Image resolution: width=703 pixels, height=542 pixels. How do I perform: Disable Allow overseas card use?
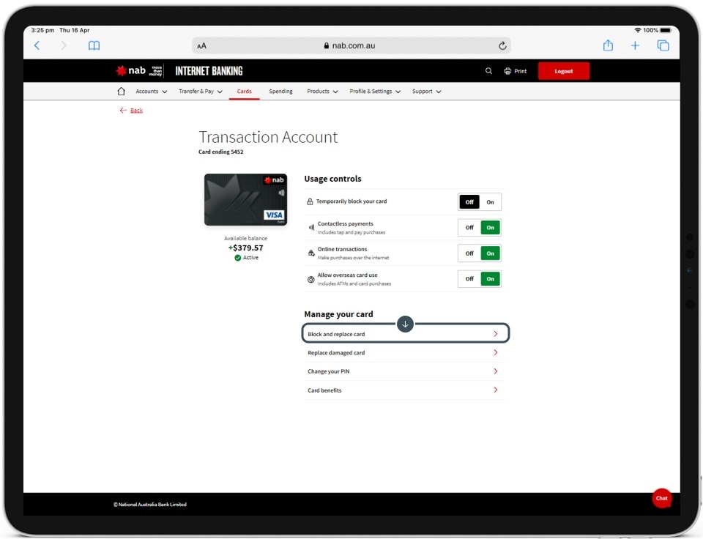coord(469,279)
